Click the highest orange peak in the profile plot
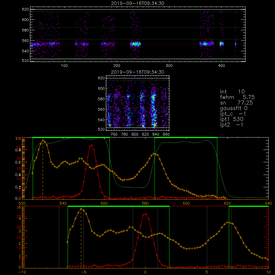Image resolution: width=275 pixels, height=275 pixels. click(x=43, y=140)
